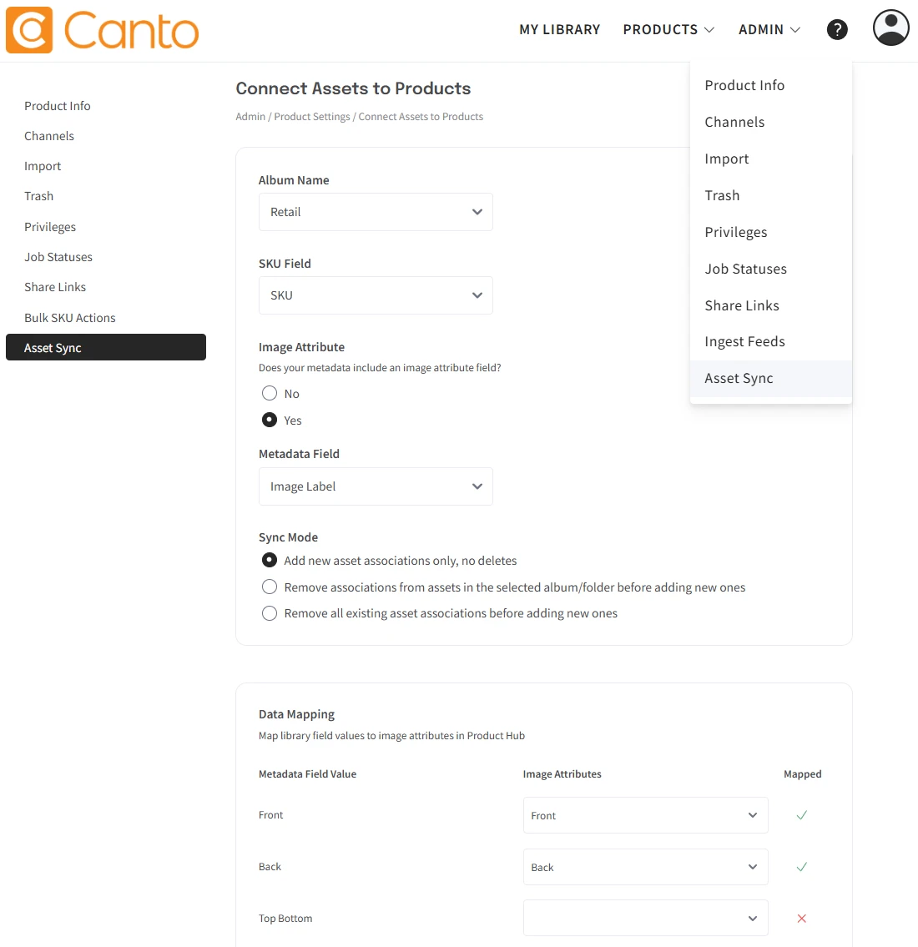Choose Share Links in the dropdown menu

click(770, 305)
